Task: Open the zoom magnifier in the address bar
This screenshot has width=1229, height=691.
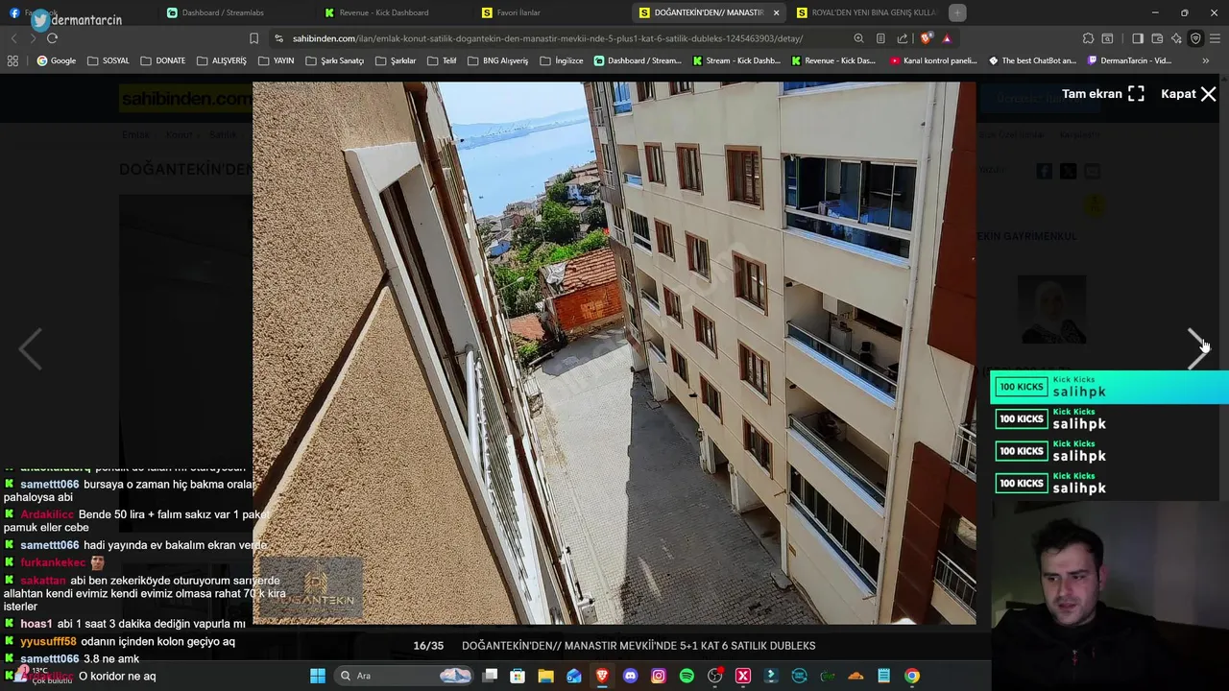Action: (x=858, y=38)
